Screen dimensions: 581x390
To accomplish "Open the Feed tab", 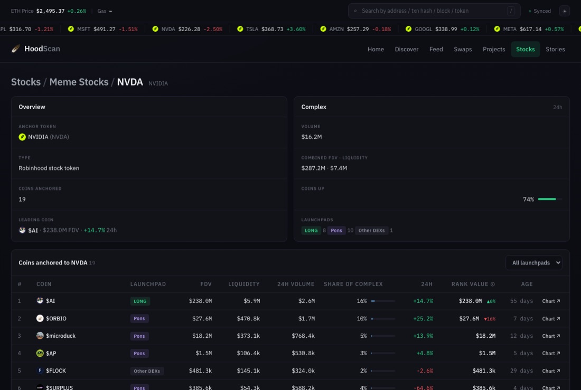I will click(436, 49).
